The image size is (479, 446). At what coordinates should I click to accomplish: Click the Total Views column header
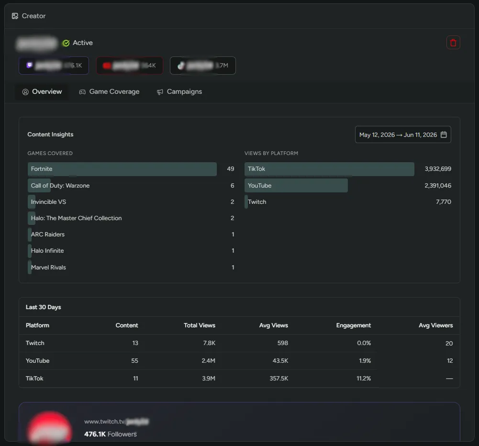pyautogui.click(x=200, y=325)
